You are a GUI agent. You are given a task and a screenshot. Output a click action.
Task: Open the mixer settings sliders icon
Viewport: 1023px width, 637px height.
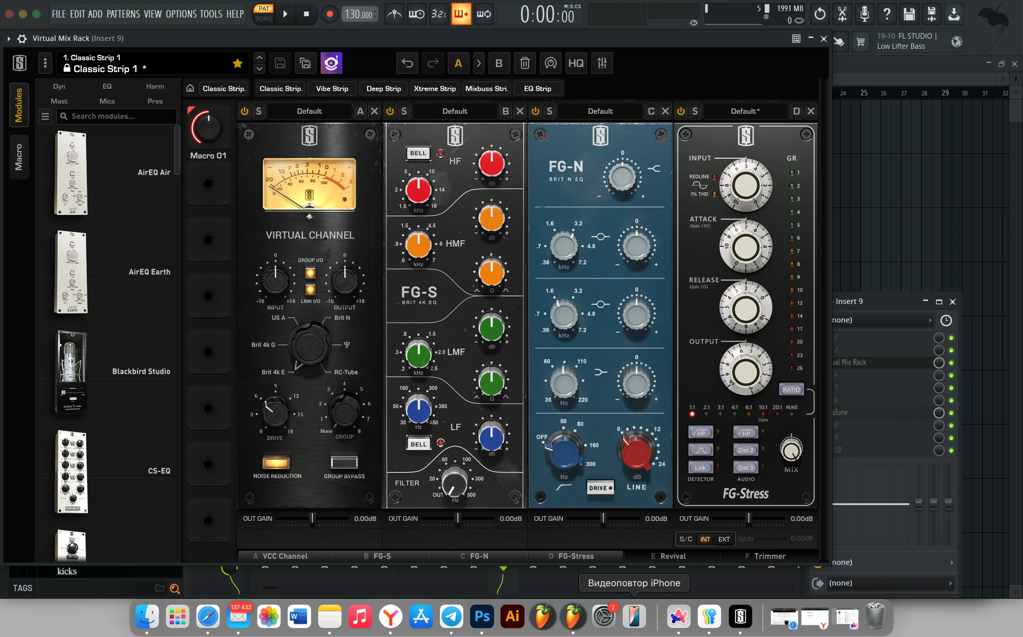602,63
